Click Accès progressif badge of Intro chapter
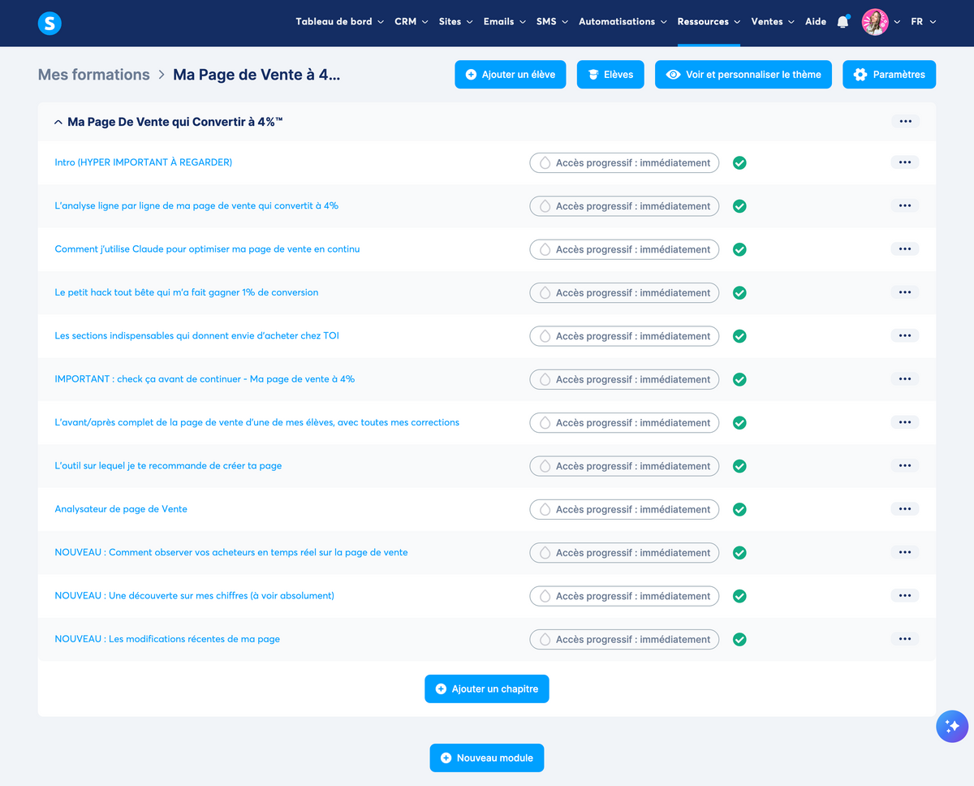Viewport: 974px width, 786px height. (x=624, y=162)
